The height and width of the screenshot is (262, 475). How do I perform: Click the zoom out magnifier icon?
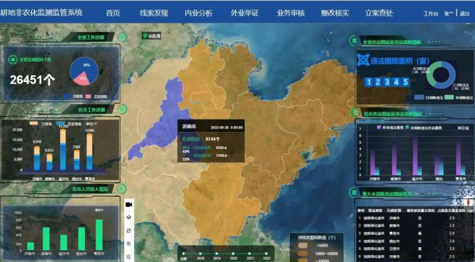129,257
